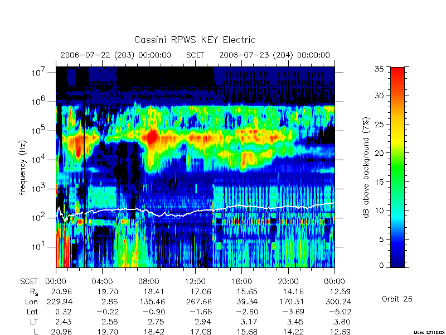Click the title "Cassini RPWS KEY Electric"
Screen dimensions: 446x335
tap(195, 40)
